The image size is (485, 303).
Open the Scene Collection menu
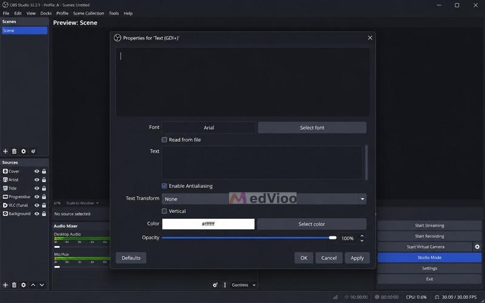pyautogui.click(x=89, y=13)
